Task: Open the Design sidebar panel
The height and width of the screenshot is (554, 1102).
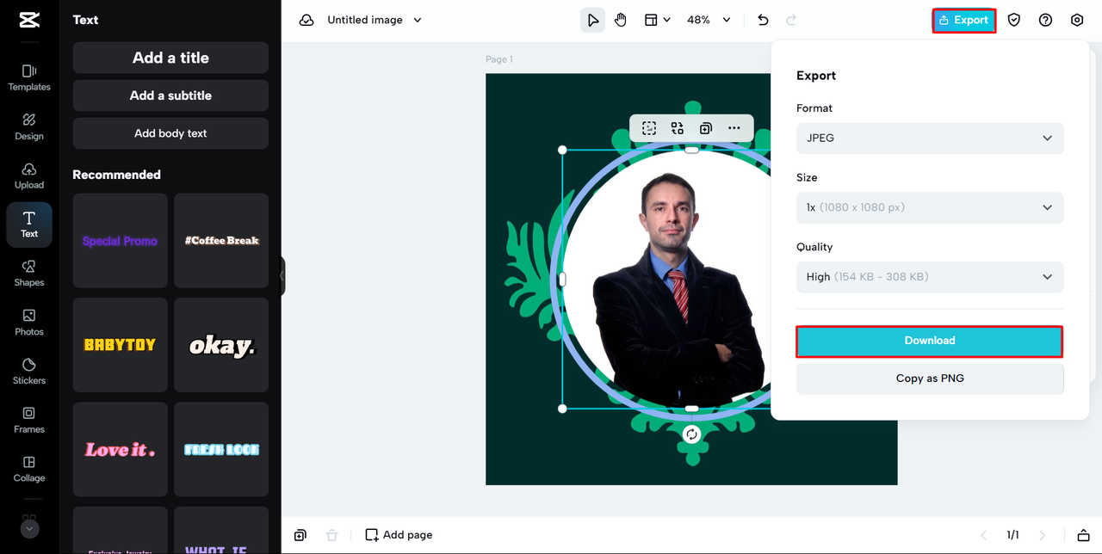Action: click(29, 126)
